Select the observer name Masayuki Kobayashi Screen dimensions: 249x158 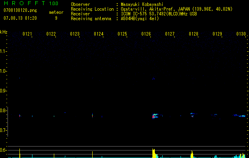tap(142, 4)
